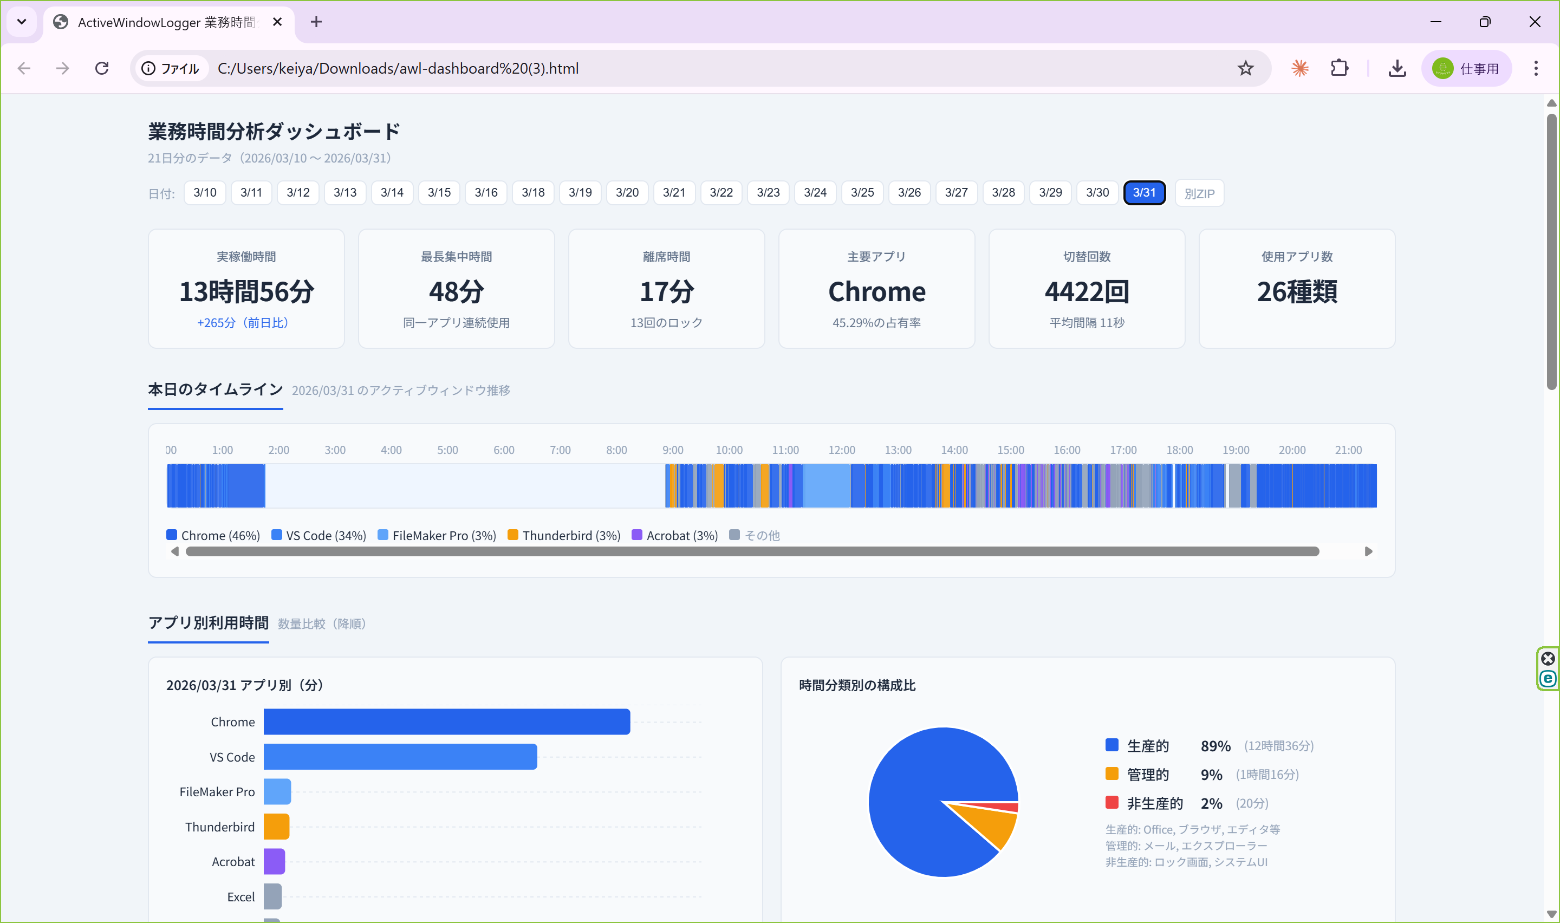Click the back navigation arrow
This screenshot has width=1560, height=923.
click(x=24, y=68)
